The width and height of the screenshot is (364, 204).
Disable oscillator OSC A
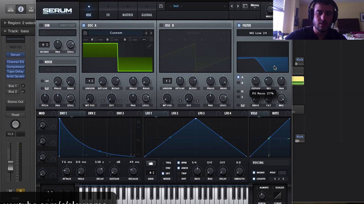[x=84, y=25]
